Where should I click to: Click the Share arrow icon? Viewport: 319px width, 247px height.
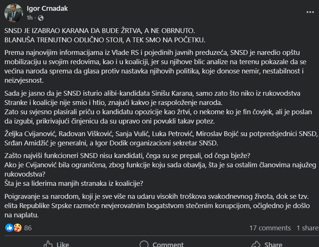click(x=256, y=244)
